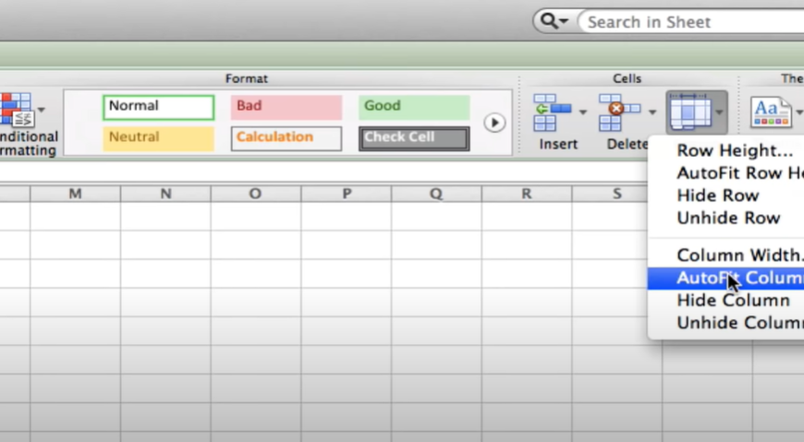Select column R header

coord(527,194)
